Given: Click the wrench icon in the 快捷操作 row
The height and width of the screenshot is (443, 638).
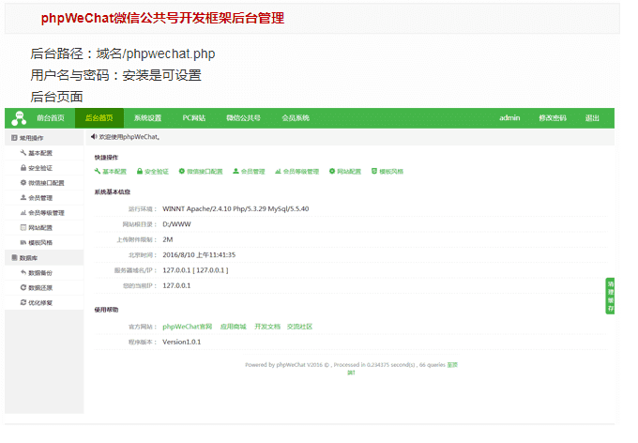Looking at the screenshot, I should click(98, 171).
